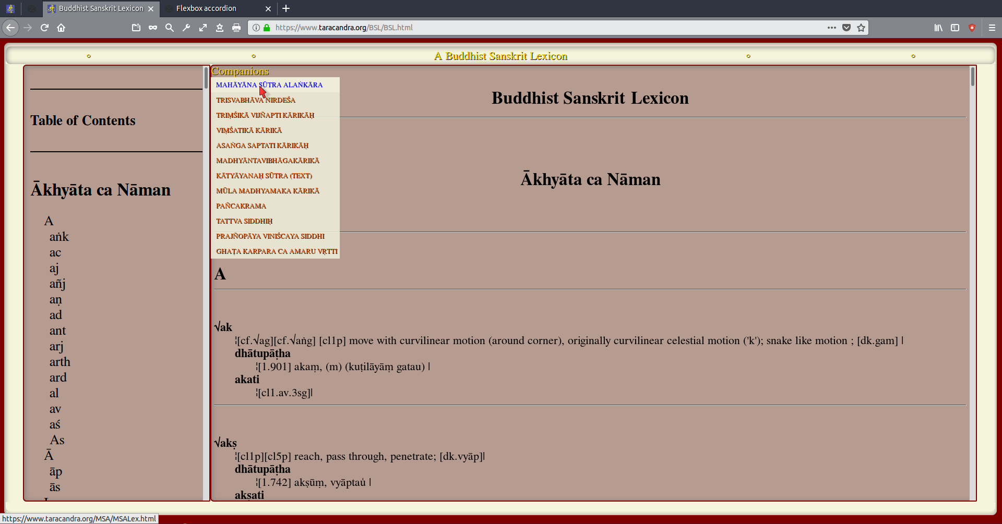Open the hamburger application menu
1002x524 pixels.
(992, 28)
